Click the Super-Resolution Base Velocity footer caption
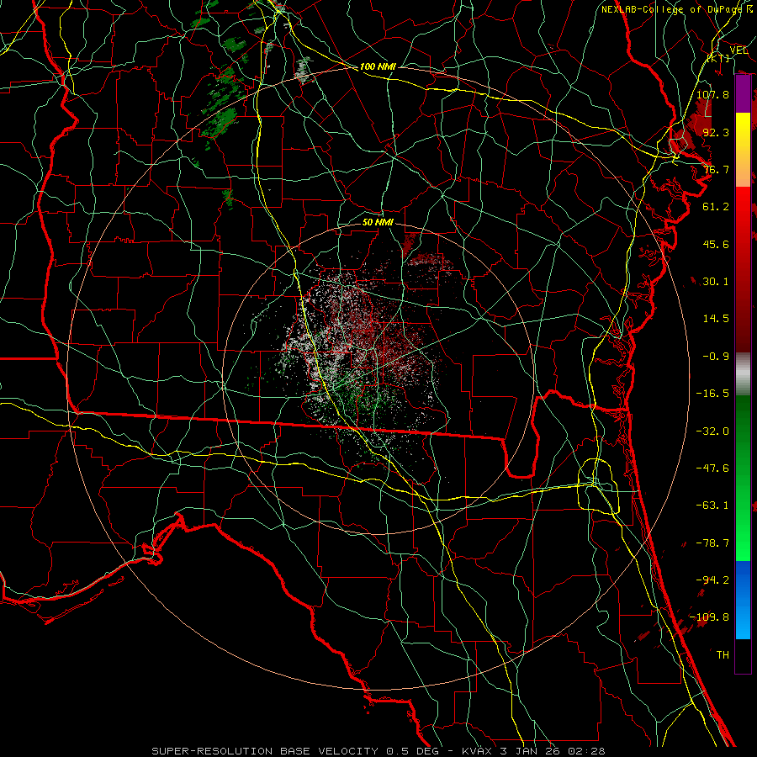 point(378,751)
